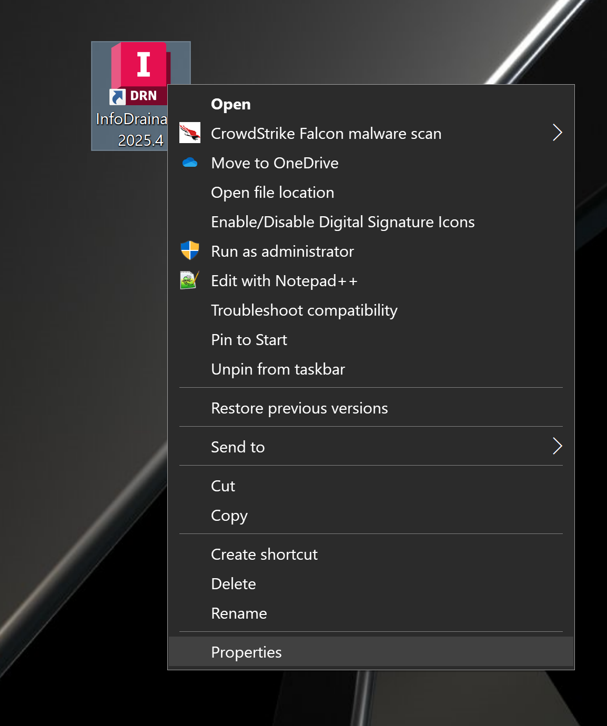607x726 pixels.
Task: Expand the Send to submenu
Action: (558, 446)
